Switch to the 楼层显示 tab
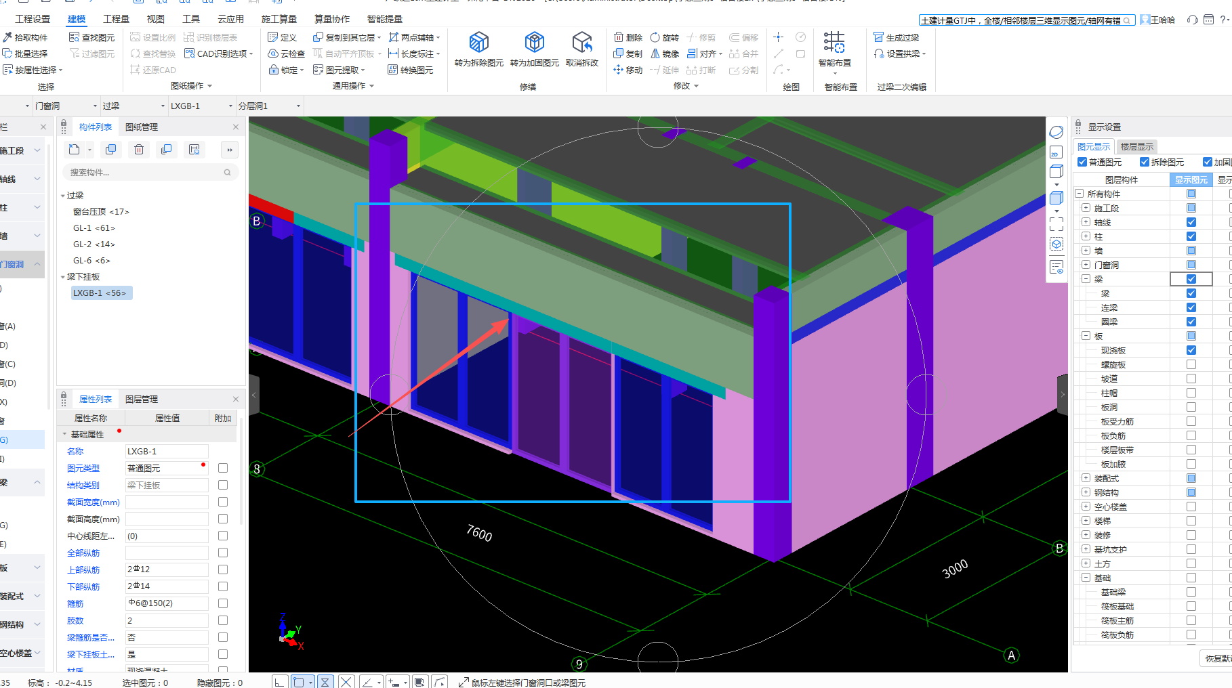 pos(1136,146)
